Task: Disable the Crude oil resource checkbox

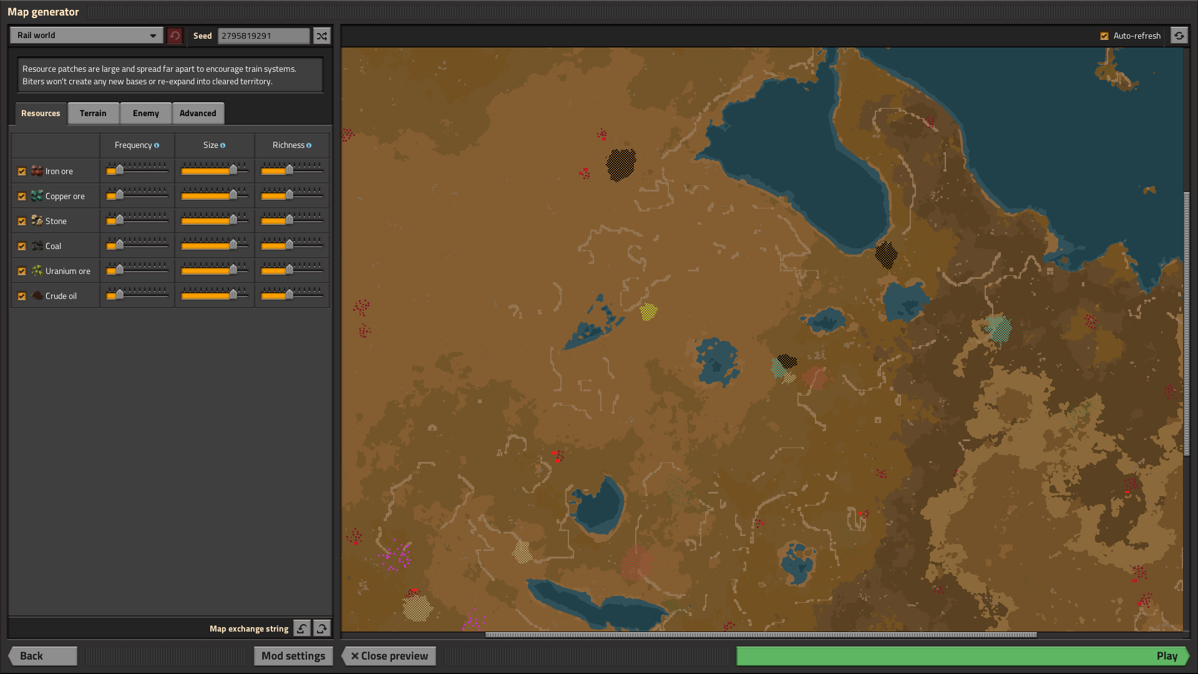Action: coord(22,296)
